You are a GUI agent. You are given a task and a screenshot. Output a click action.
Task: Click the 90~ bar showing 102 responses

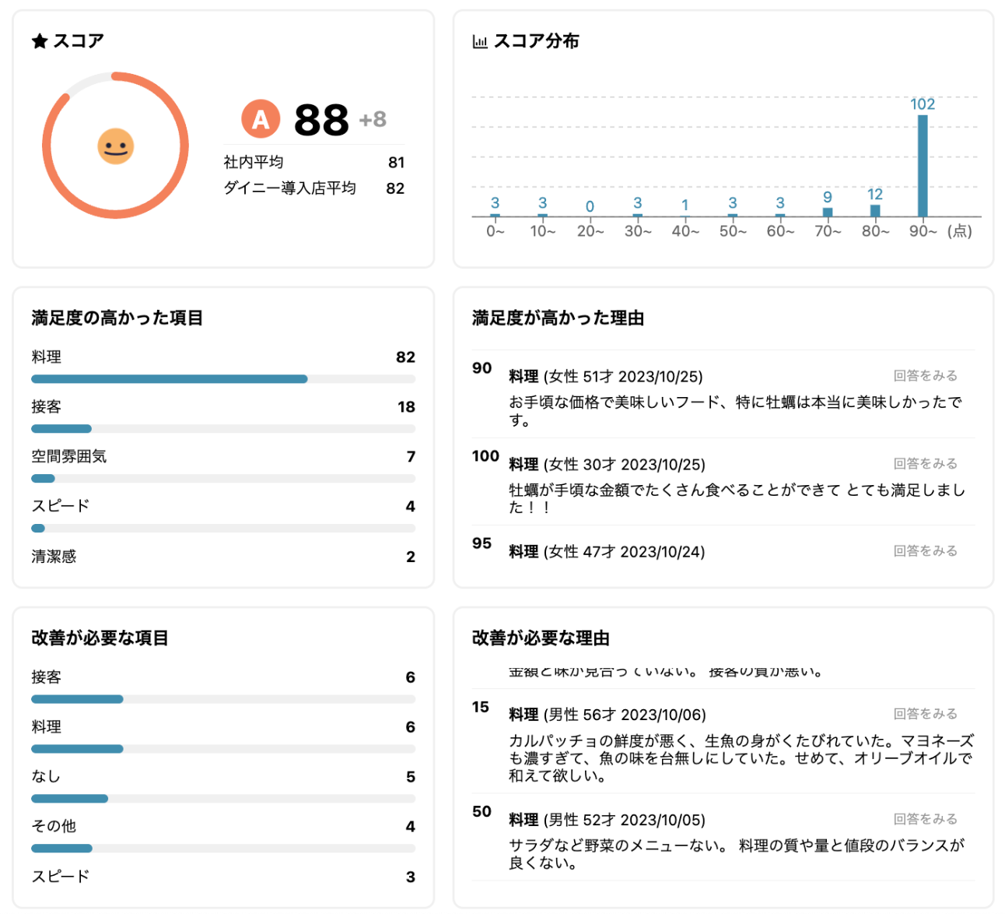click(x=923, y=166)
